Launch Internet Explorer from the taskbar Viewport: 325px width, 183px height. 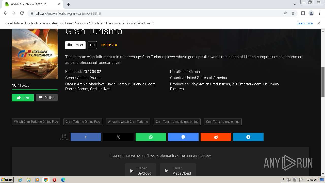20,180
